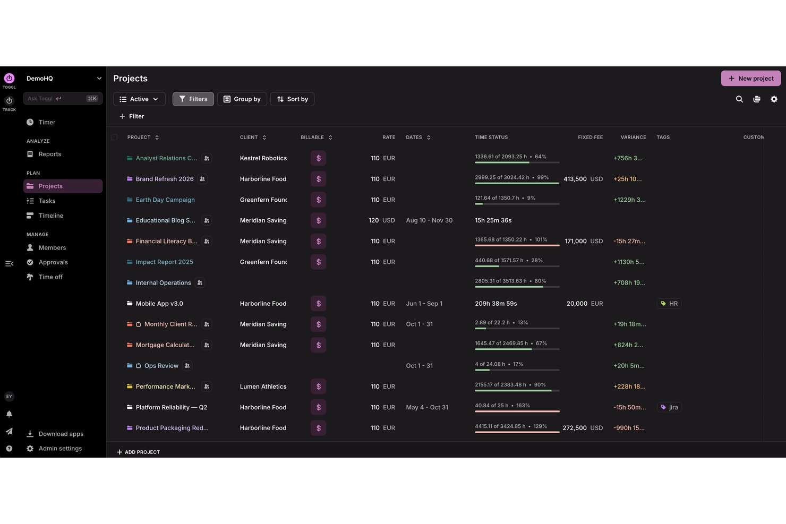Sort by the Project column header
This screenshot has width=786, height=524.
coord(143,138)
